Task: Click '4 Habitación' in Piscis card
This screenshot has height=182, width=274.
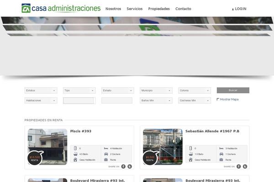Action: click(116, 149)
